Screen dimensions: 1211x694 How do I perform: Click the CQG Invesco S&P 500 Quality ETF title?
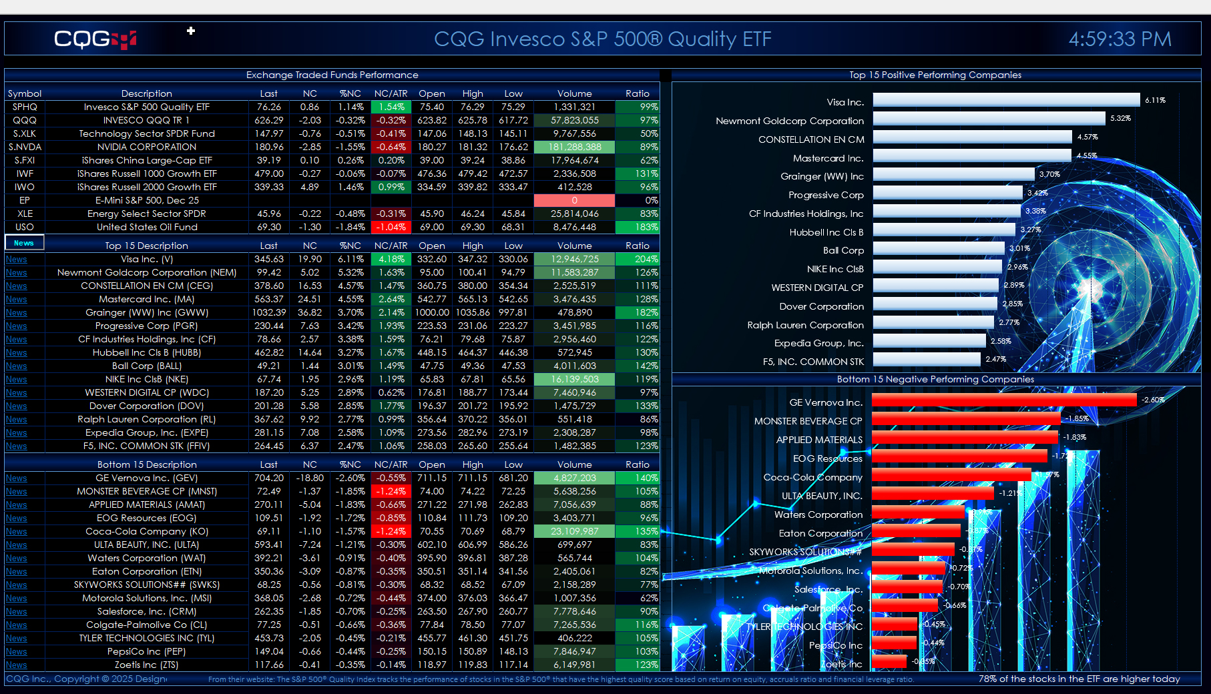pyautogui.click(x=602, y=39)
